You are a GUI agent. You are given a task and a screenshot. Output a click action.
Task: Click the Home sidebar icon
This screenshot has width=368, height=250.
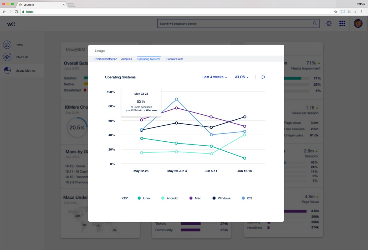coord(7,45)
